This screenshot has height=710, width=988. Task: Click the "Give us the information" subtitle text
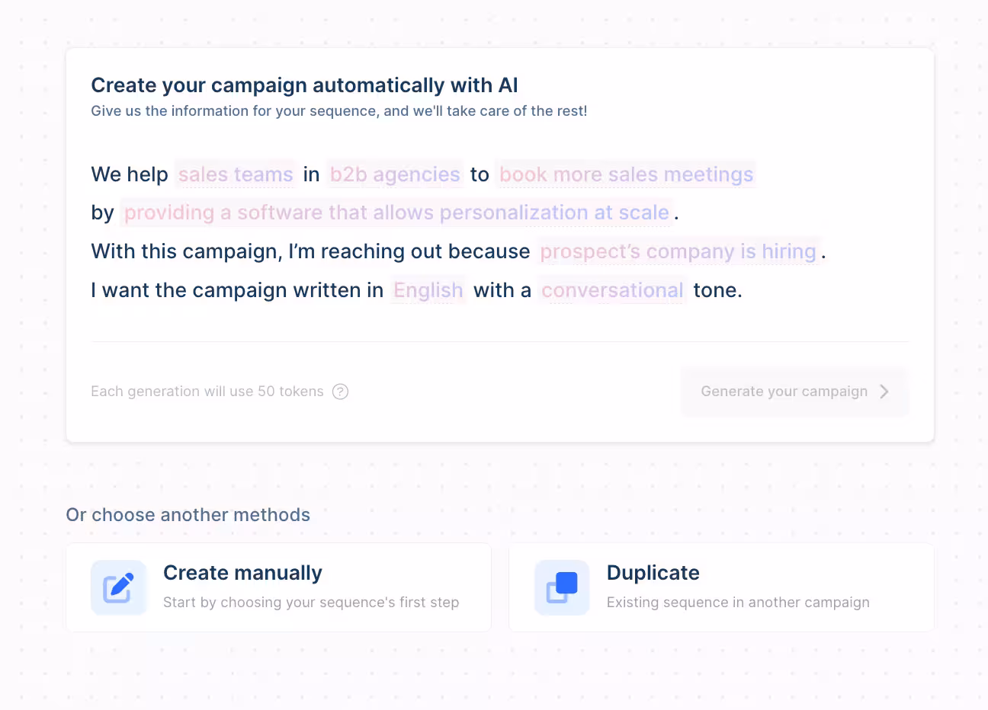338,111
